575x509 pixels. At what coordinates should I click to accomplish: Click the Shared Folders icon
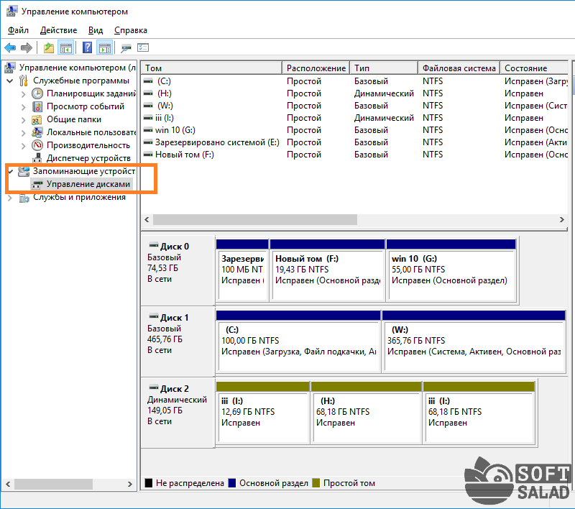[x=37, y=119]
